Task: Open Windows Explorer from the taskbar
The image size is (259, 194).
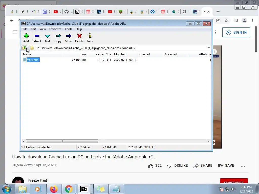Action: [x=23, y=189]
